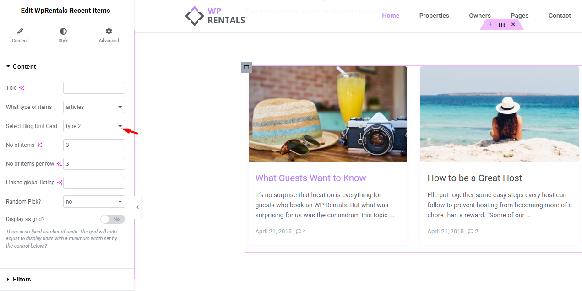This screenshot has height=291, width=582.
Task: Switch to the Advanced tab
Action: [x=109, y=35]
